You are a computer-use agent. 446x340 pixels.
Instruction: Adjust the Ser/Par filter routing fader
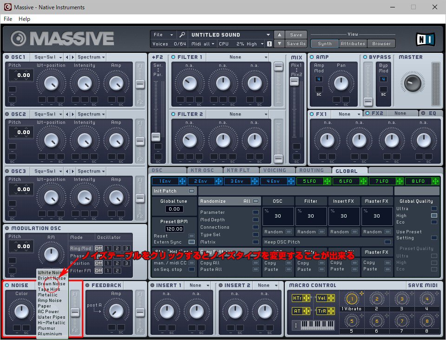(x=156, y=137)
